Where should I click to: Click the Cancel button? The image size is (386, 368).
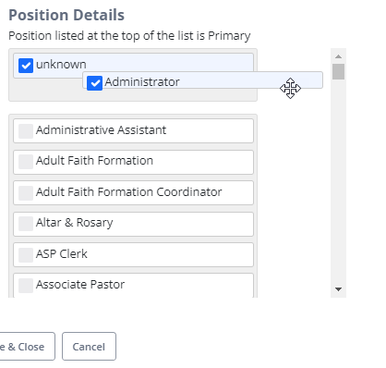(89, 347)
